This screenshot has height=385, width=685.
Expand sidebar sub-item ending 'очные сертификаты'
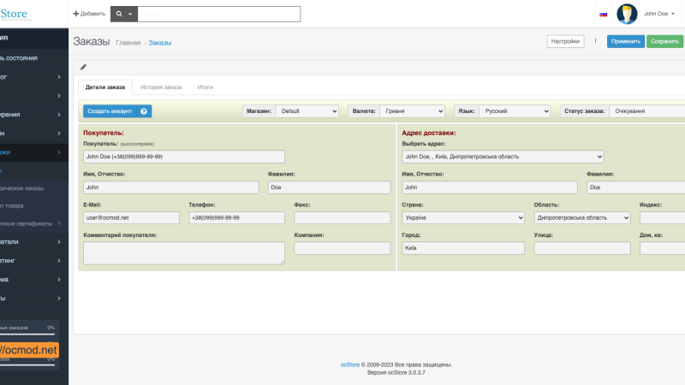coord(34,223)
